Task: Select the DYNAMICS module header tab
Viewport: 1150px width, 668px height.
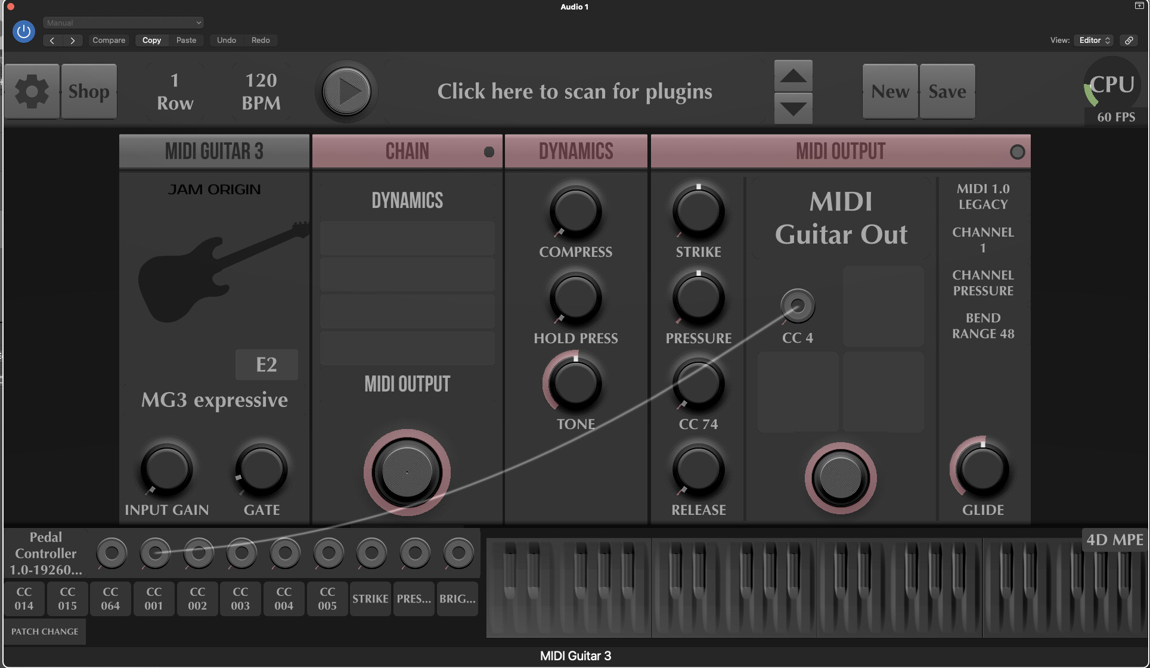Action: [x=575, y=151]
